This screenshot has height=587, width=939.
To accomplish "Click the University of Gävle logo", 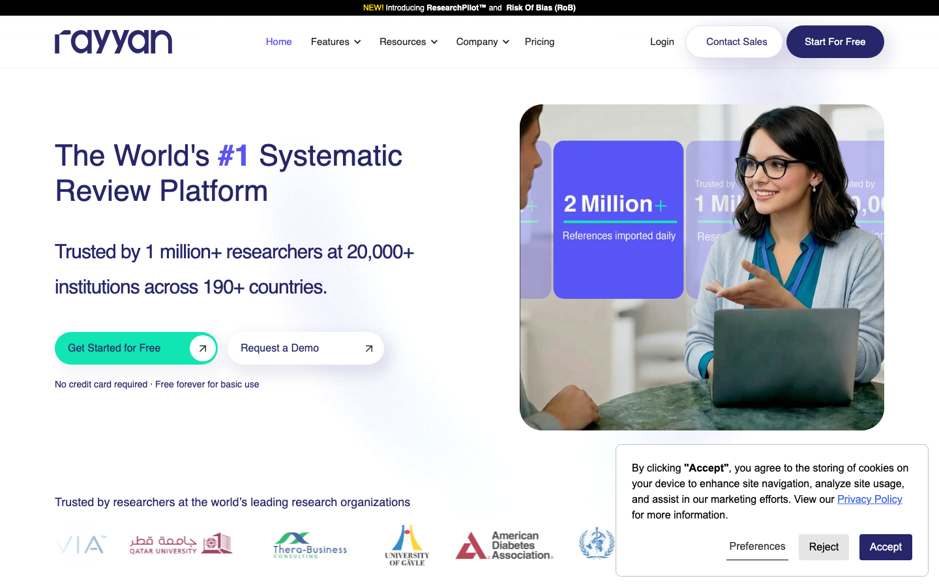I will click(x=407, y=545).
